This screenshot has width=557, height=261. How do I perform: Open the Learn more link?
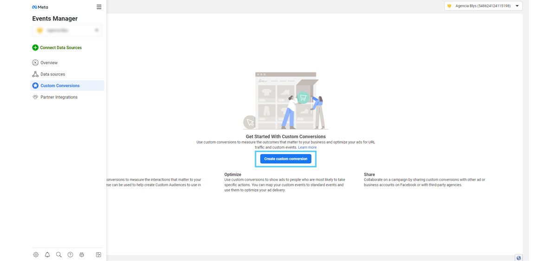click(307, 147)
